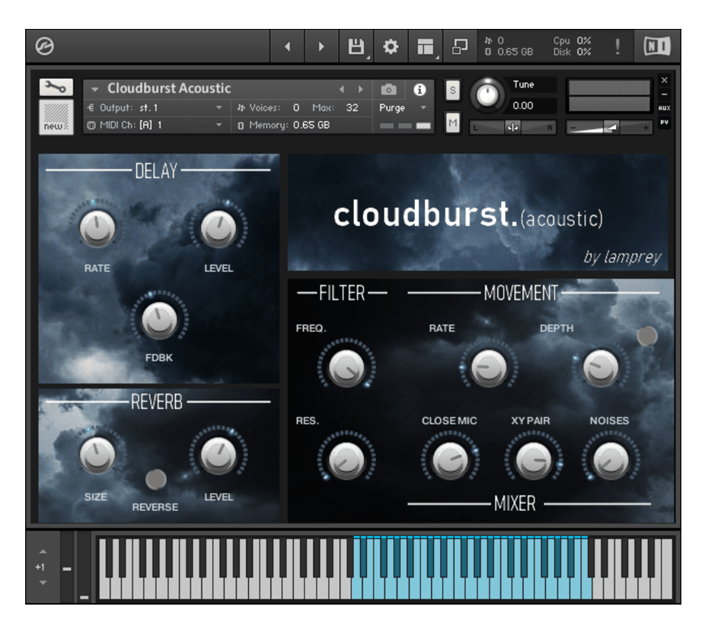Click the mod wheel strip beside the keyboard
The height and width of the screenshot is (632, 705).
pos(84,567)
